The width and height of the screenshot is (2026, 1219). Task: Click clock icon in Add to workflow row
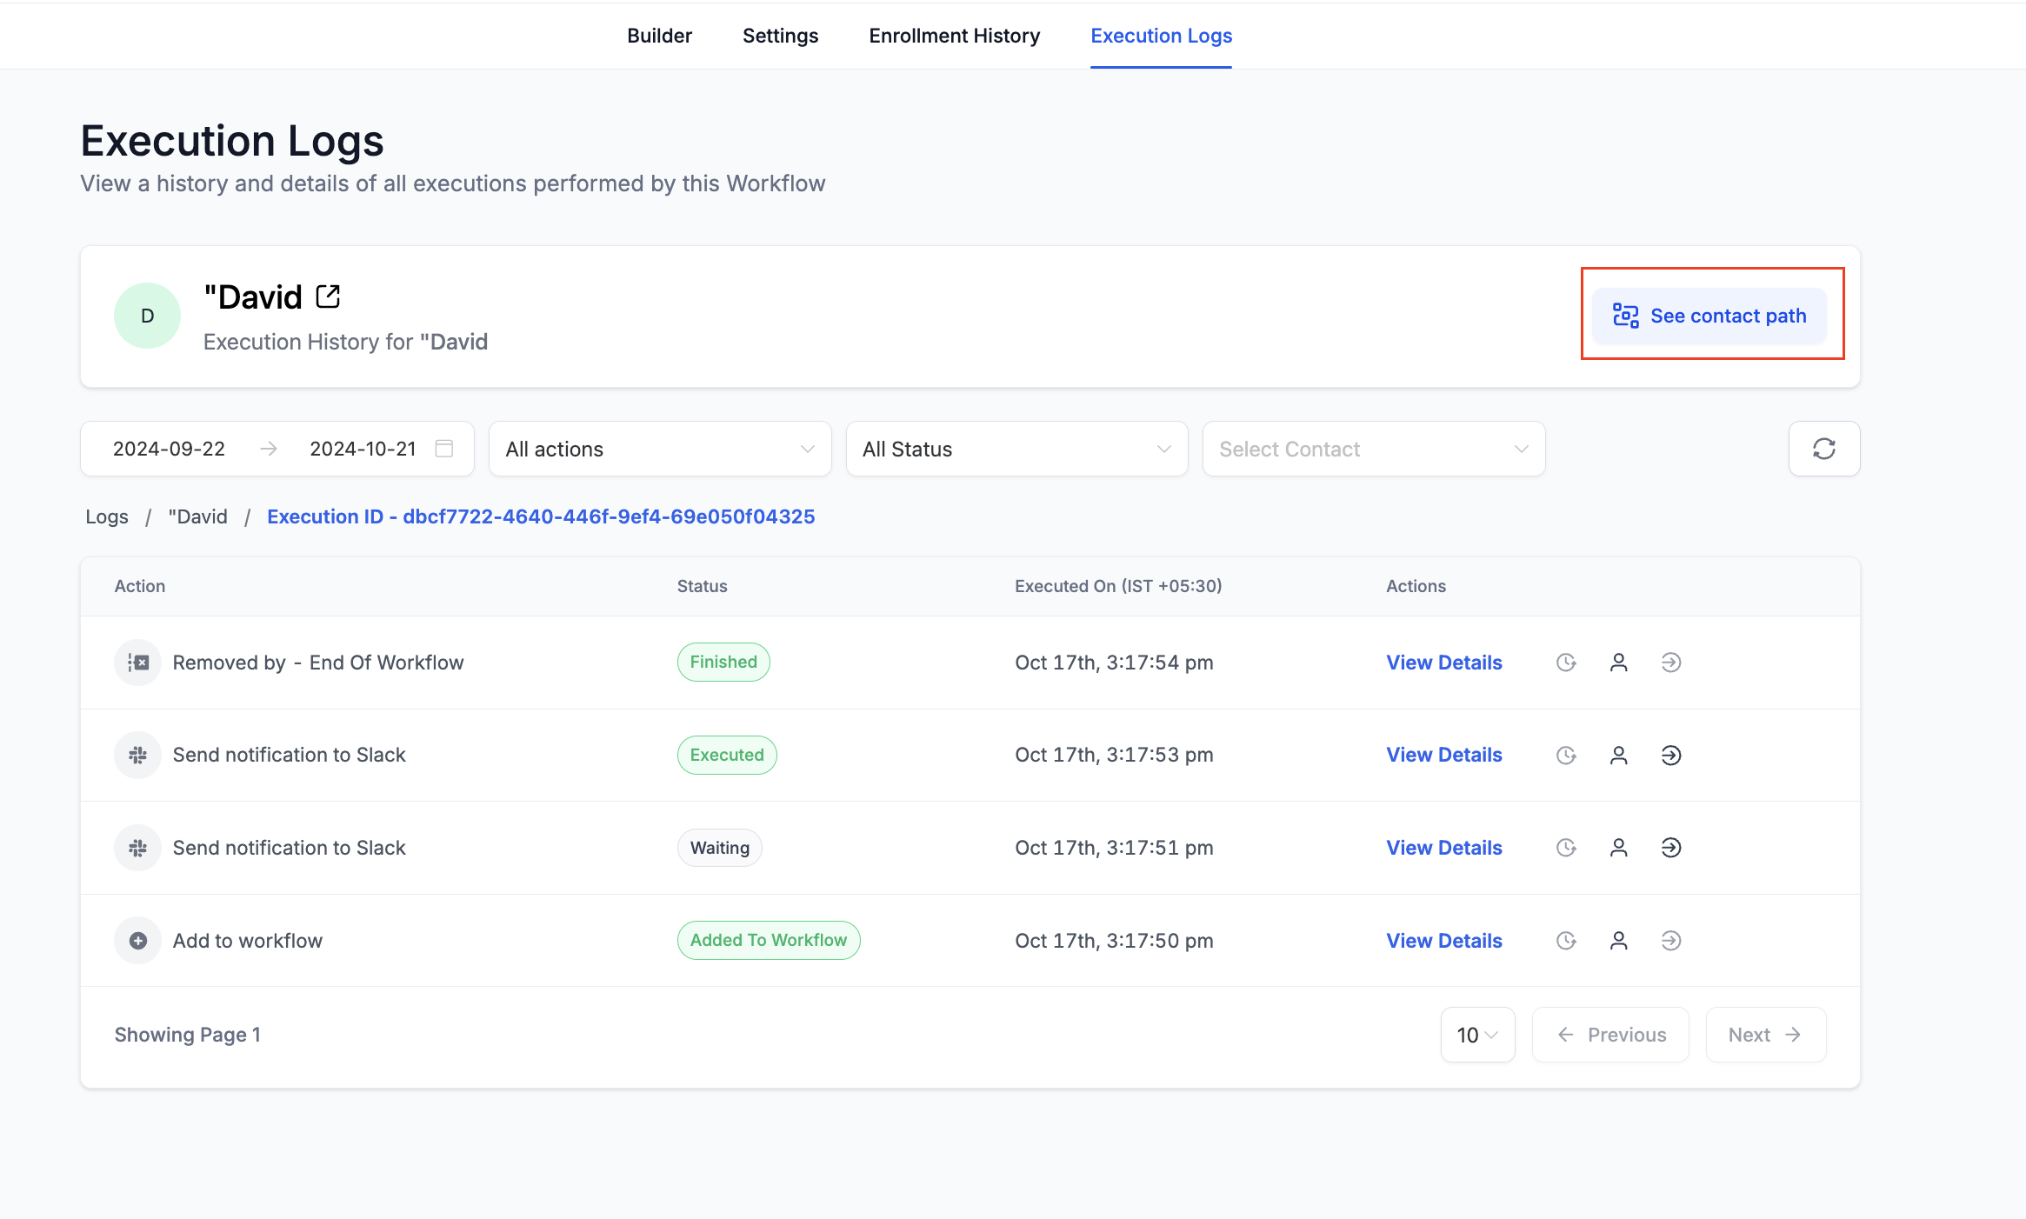1565,941
